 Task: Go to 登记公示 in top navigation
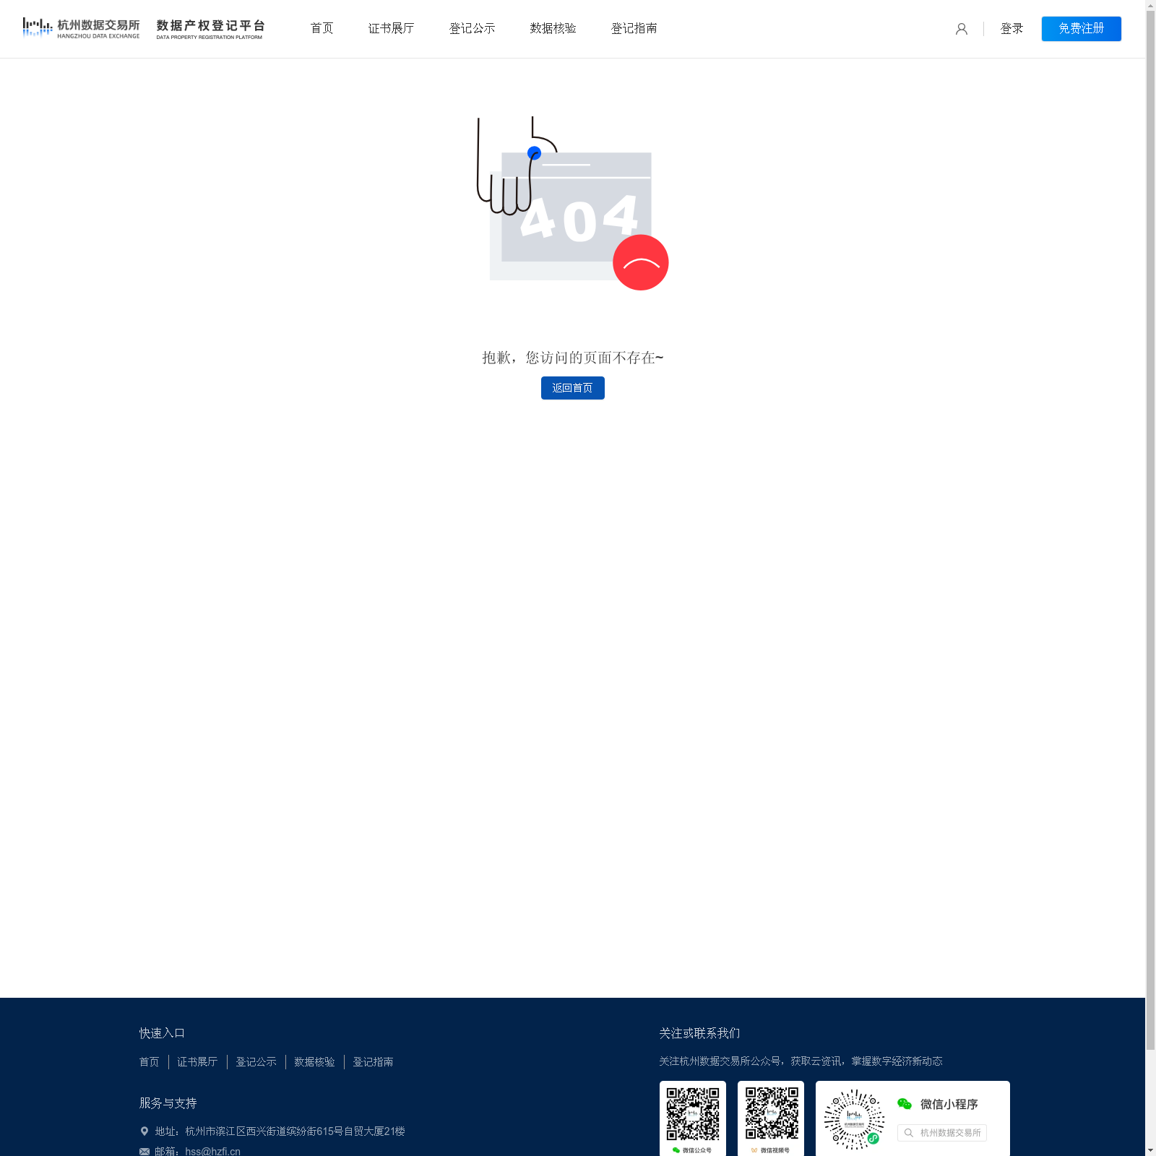tap(472, 28)
